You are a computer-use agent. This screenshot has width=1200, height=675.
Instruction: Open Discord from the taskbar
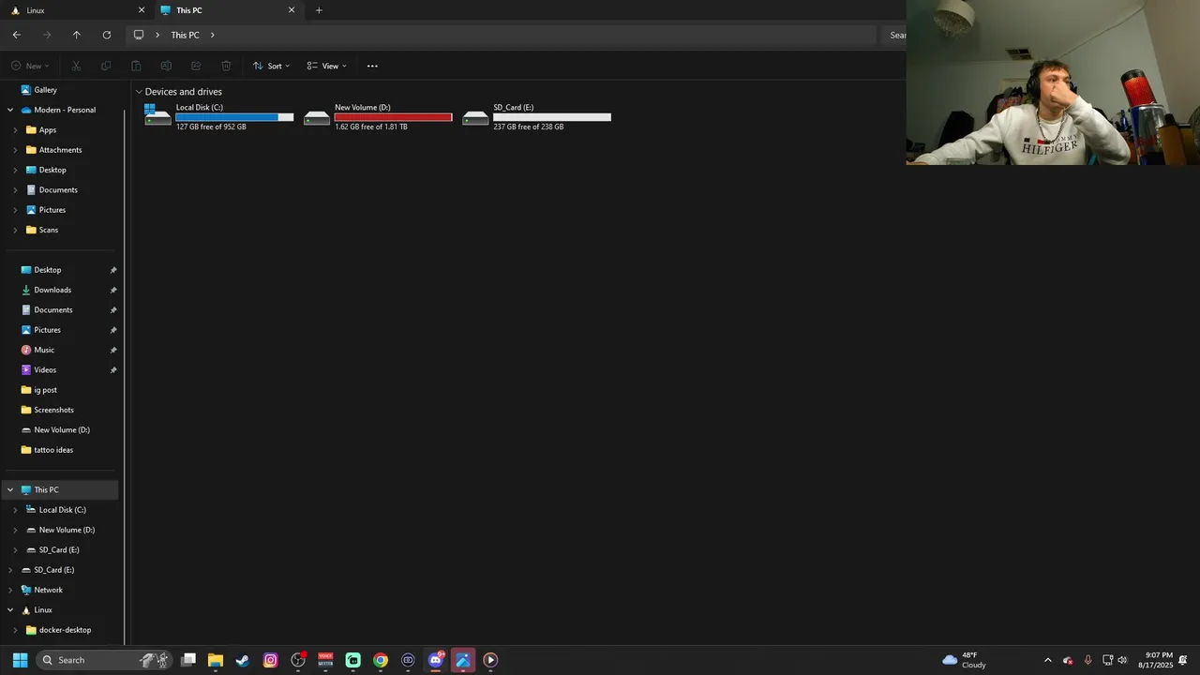point(435,660)
